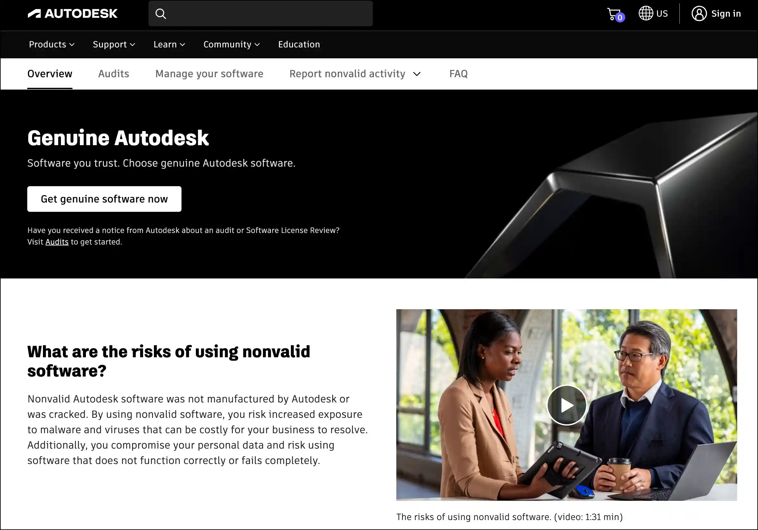
Task: Click the magnifying glass search icon
Action: [161, 13]
